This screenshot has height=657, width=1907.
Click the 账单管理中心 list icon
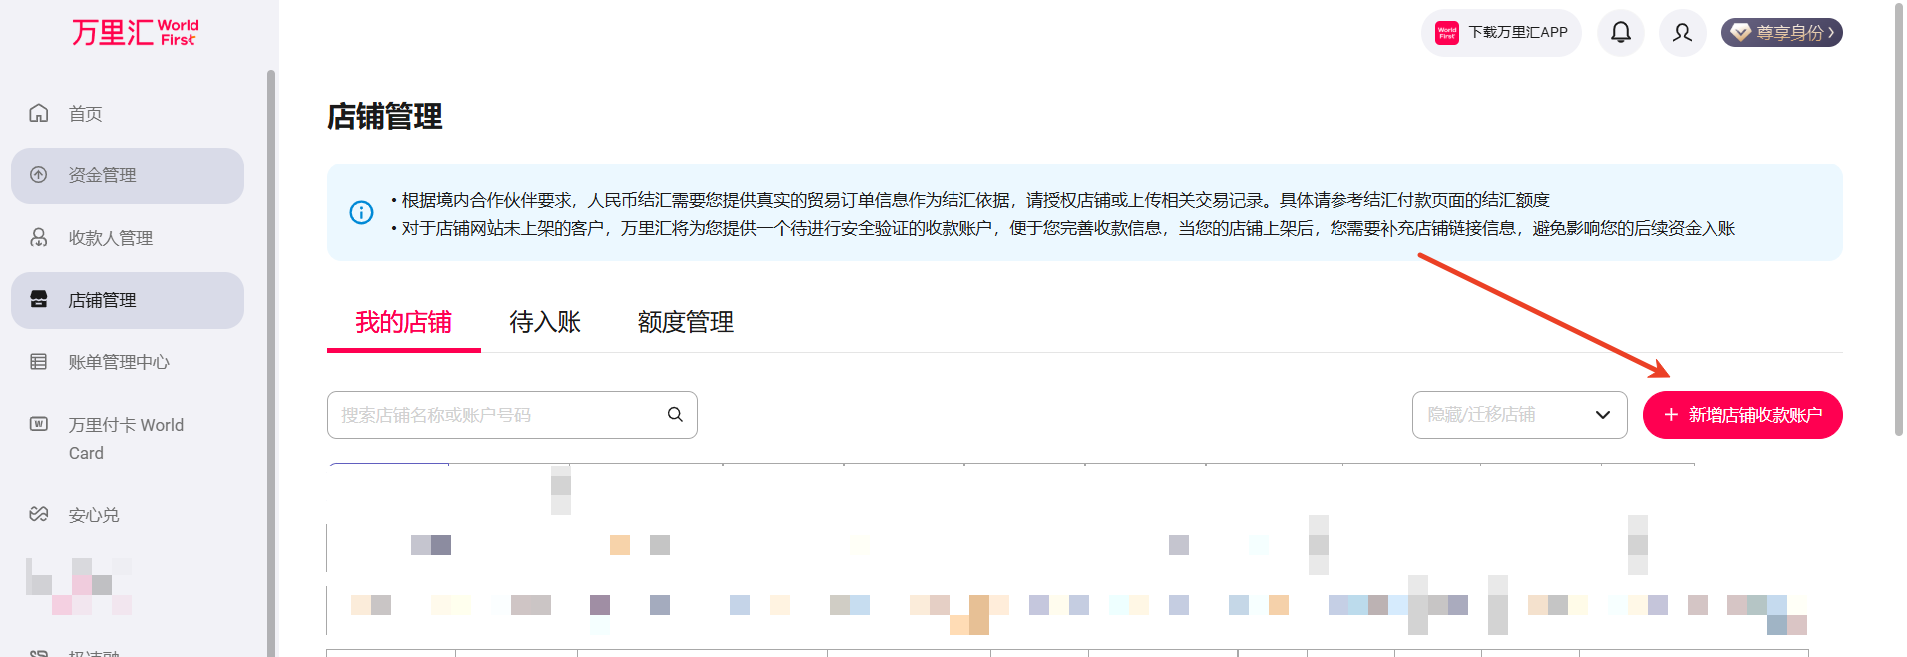39,362
